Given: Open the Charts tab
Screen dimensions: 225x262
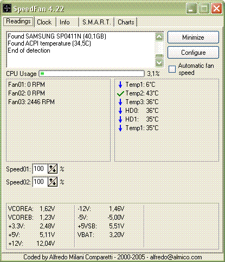Looking at the screenshot, I should [x=126, y=22].
